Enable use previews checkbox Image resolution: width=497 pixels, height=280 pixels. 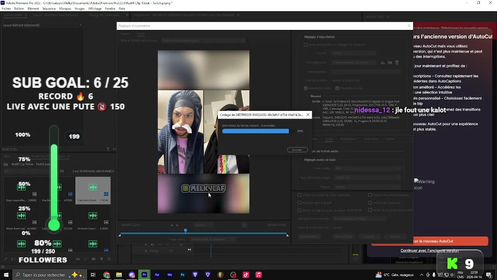pos(370,195)
